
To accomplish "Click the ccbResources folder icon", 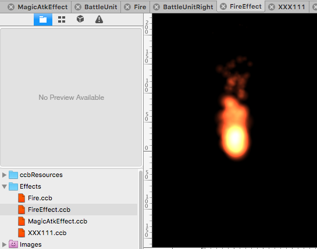I will point(13,175).
